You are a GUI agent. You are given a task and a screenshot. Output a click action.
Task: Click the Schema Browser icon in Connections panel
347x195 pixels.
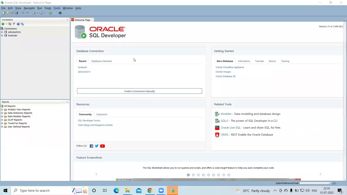18,24
